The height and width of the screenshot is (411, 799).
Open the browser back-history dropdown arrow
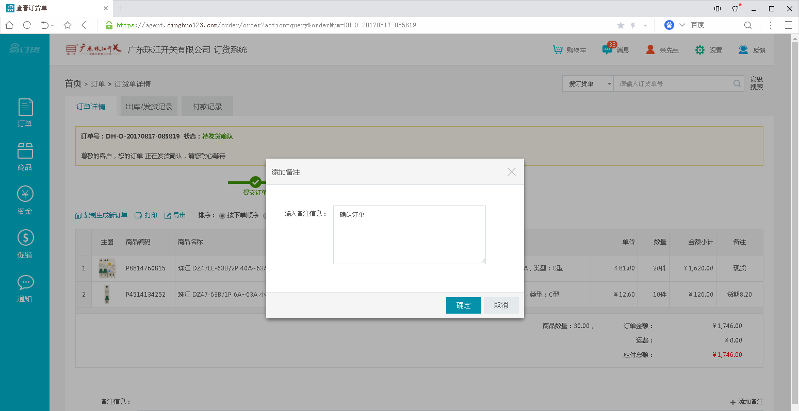click(53, 25)
